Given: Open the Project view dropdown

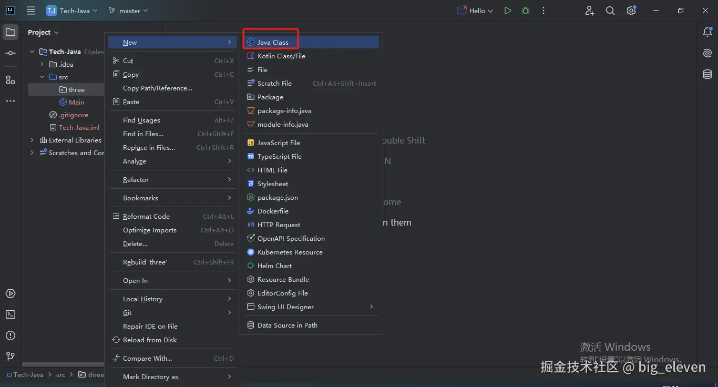Looking at the screenshot, I should [x=43, y=32].
